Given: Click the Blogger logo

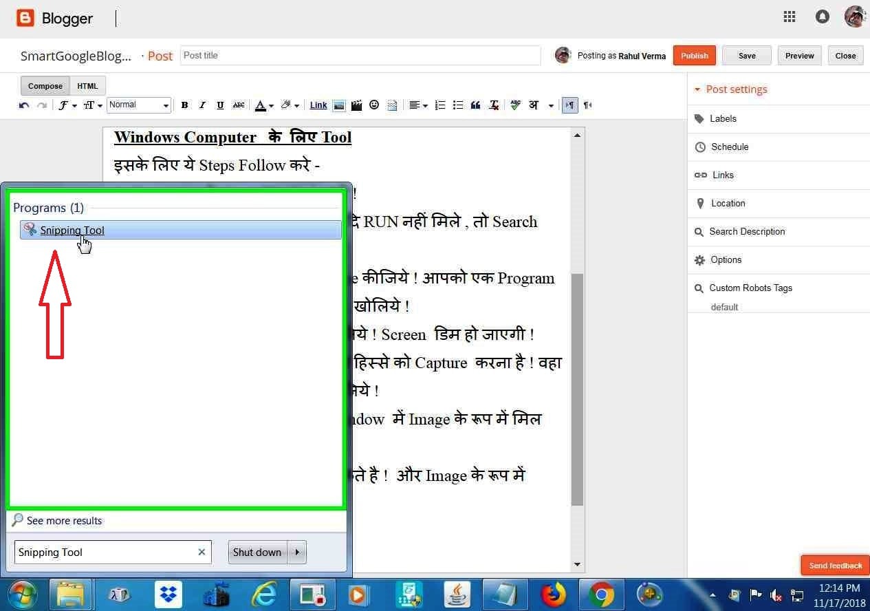Looking at the screenshot, I should [54, 18].
